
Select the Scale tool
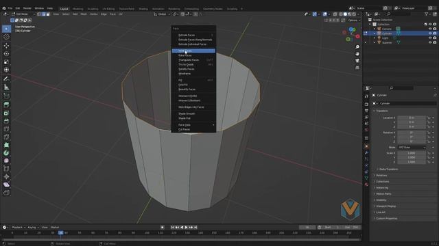pyautogui.click(x=6, y=61)
